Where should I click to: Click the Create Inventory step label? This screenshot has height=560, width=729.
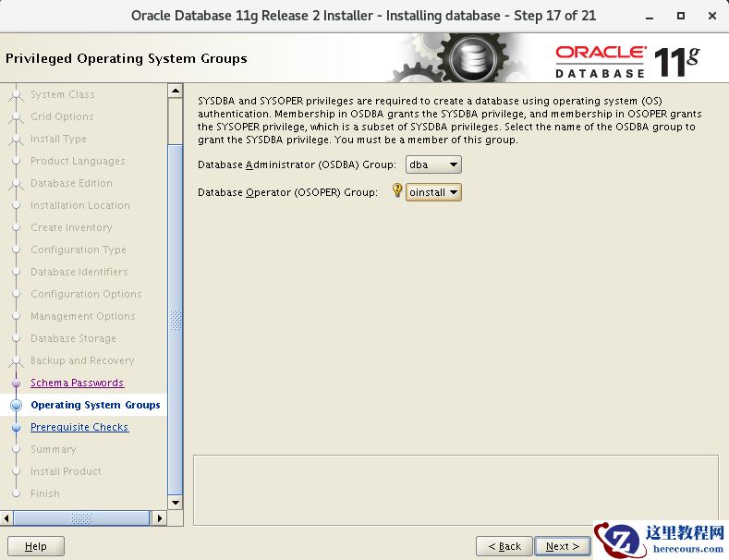tap(71, 227)
